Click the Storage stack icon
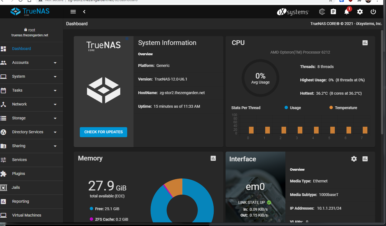This screenshot has width=386, height=226. [3, 118]
